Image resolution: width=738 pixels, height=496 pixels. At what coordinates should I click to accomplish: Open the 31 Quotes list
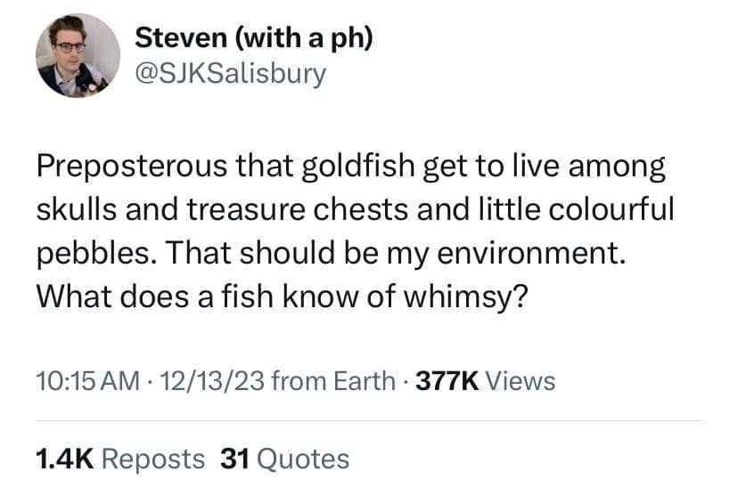pyautogui.click(x=284, y=459)
